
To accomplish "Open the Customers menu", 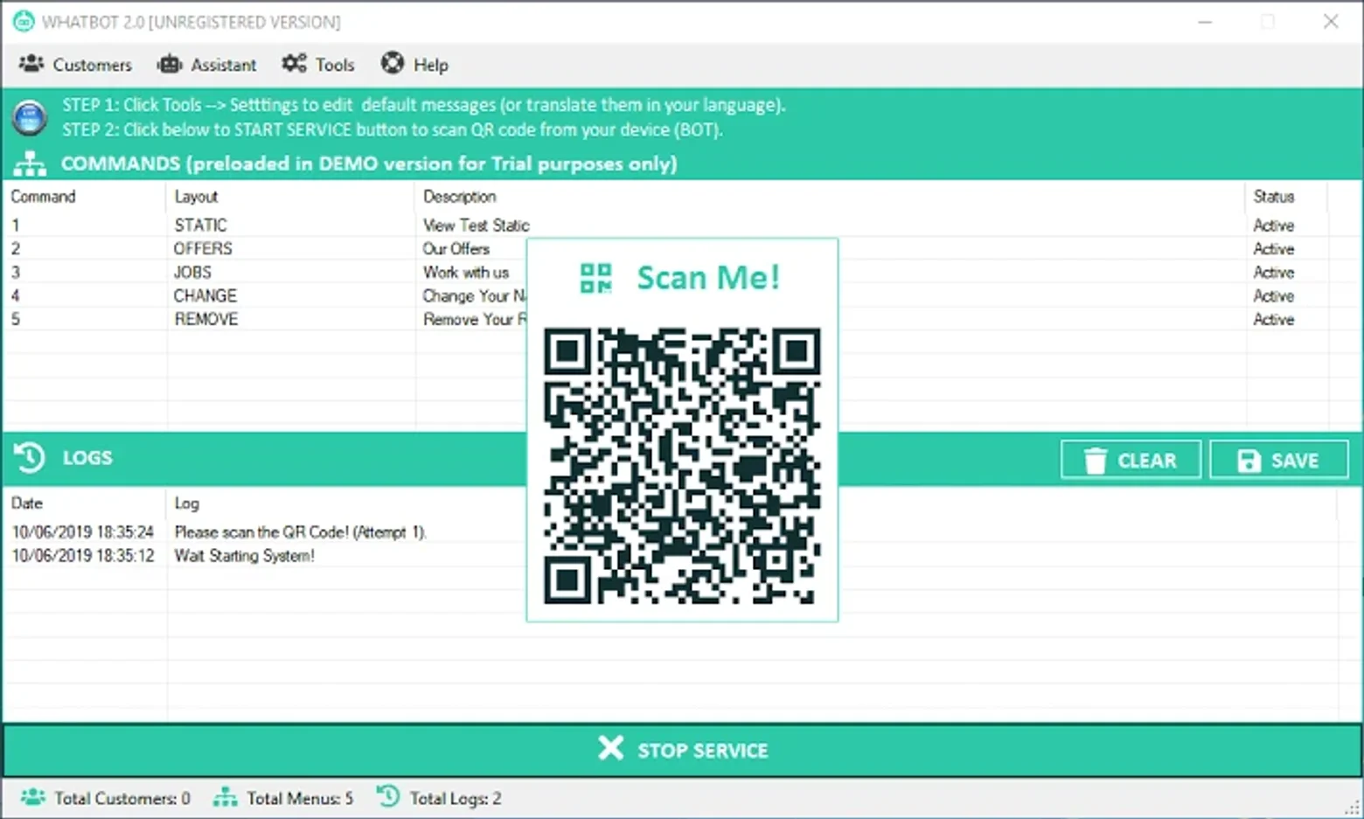I will coord(75,65).
